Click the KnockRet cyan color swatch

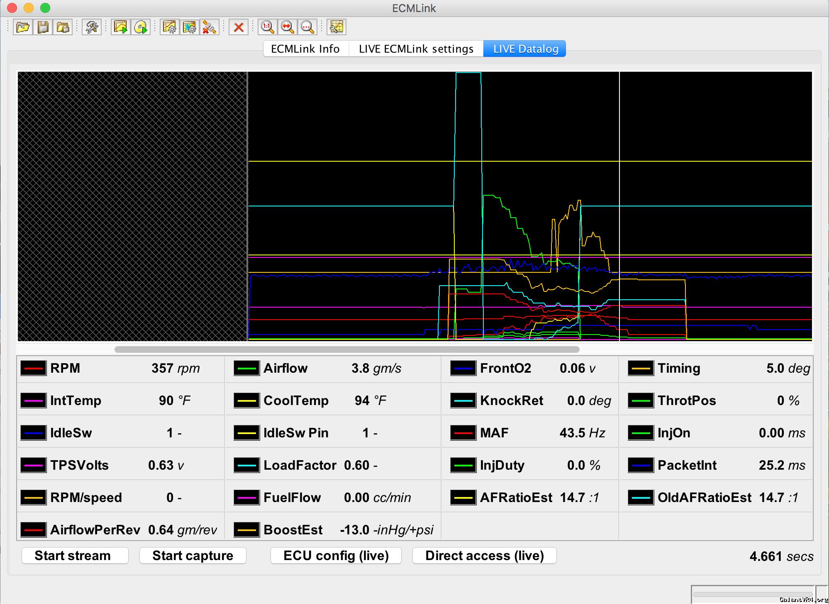tap(463, 400)
